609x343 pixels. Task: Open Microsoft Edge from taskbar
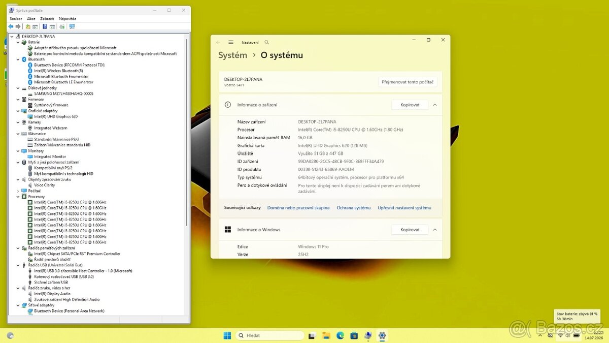pyautogui.click(x=340, y=335)
